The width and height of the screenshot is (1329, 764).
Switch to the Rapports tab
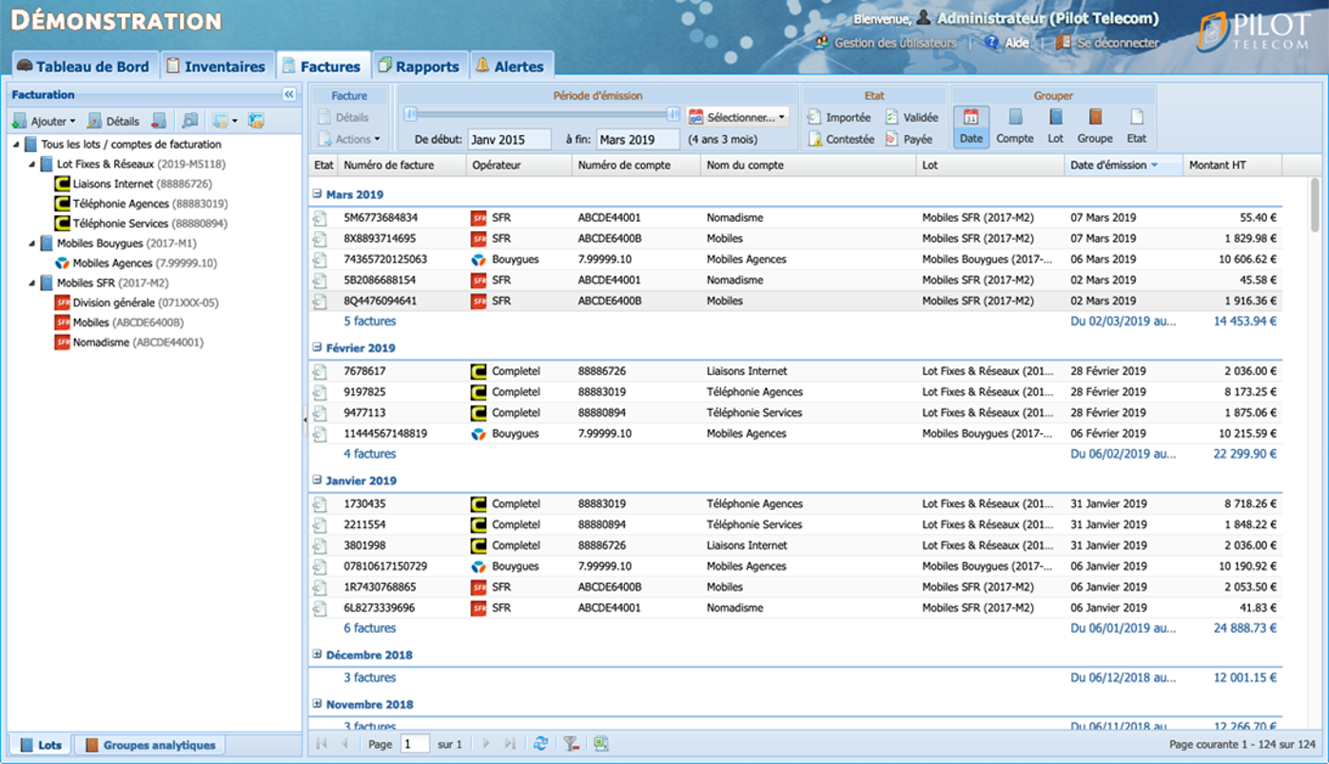419,67
